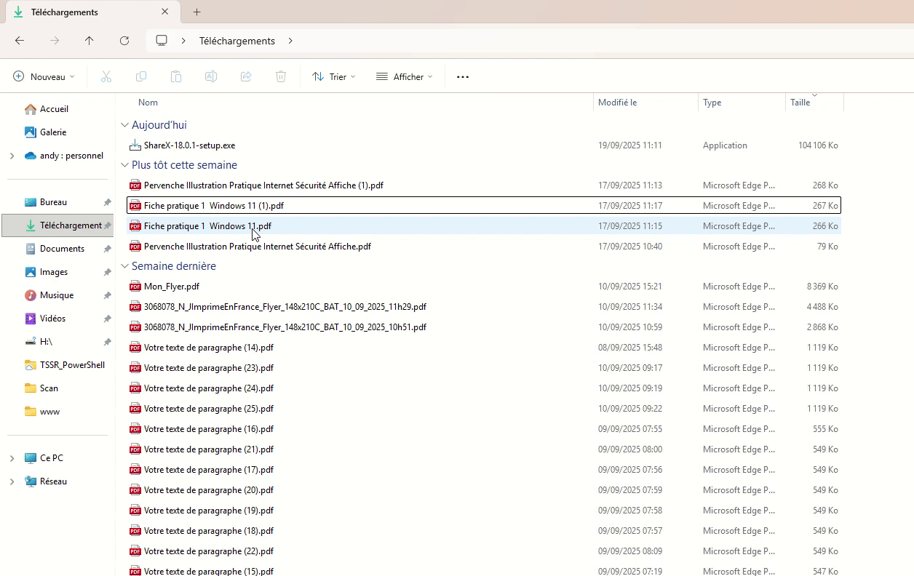Click the Cut scissors icon in toolbar
Screen dimensions: 914x576
click(106, 76)
